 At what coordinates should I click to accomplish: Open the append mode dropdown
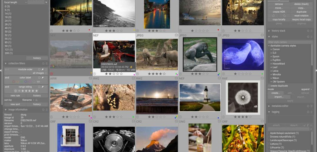pos(306,89)
